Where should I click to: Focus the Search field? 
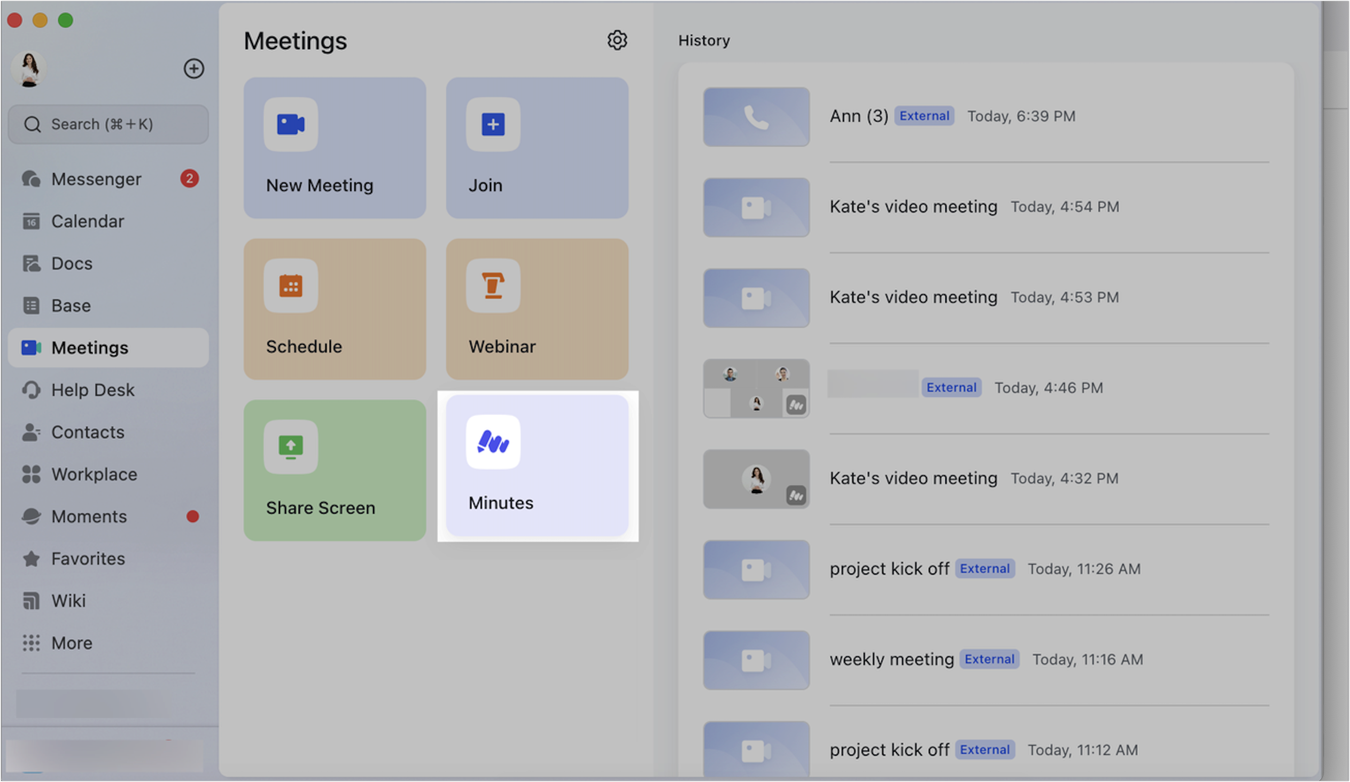(x=108, y=124)
